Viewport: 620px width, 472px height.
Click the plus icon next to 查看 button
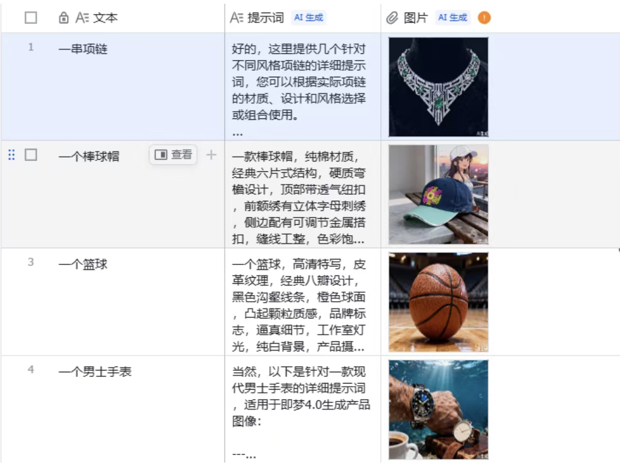(211, 155)
